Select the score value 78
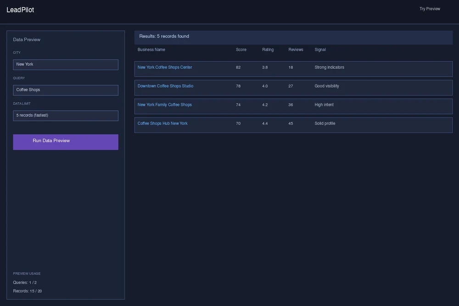Viewport: 459px width, 306px height. point(238,86)
